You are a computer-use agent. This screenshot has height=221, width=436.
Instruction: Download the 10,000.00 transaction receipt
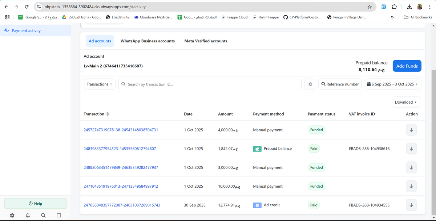(x=411, y=186)
